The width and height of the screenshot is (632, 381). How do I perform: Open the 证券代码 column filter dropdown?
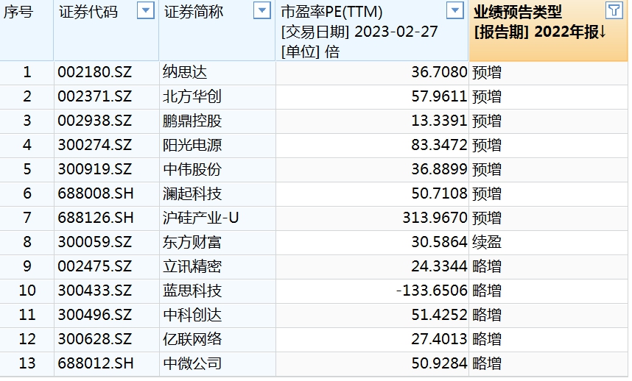(146, 10)
